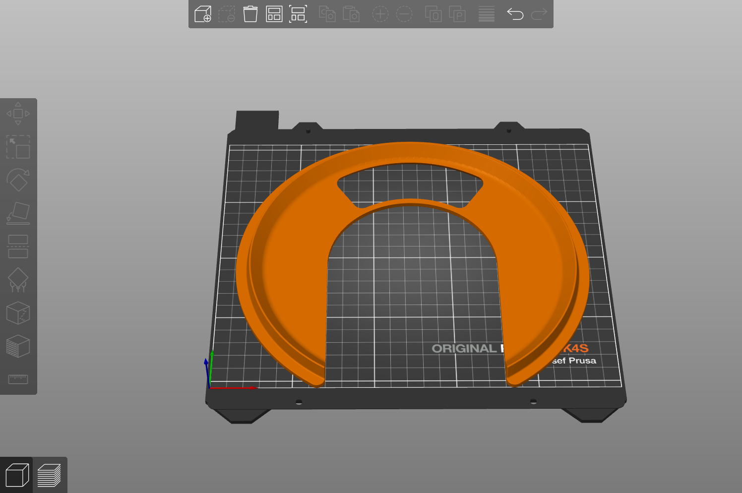Select the Place on face tool
Viewport: 742px width, 493px height.
point(18,213)
